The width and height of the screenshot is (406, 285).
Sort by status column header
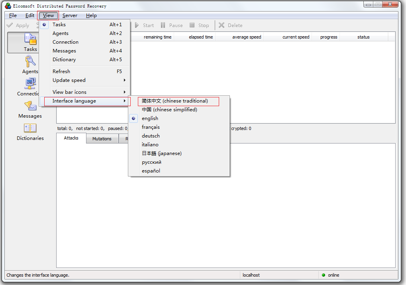click(x=364, y=37)
